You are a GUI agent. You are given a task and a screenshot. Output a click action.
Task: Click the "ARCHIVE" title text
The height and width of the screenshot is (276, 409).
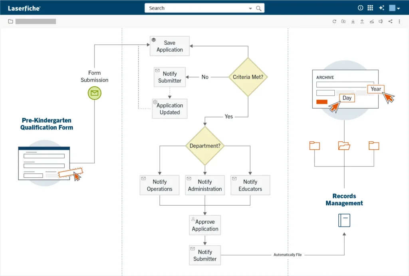click(x=325, y=77)
